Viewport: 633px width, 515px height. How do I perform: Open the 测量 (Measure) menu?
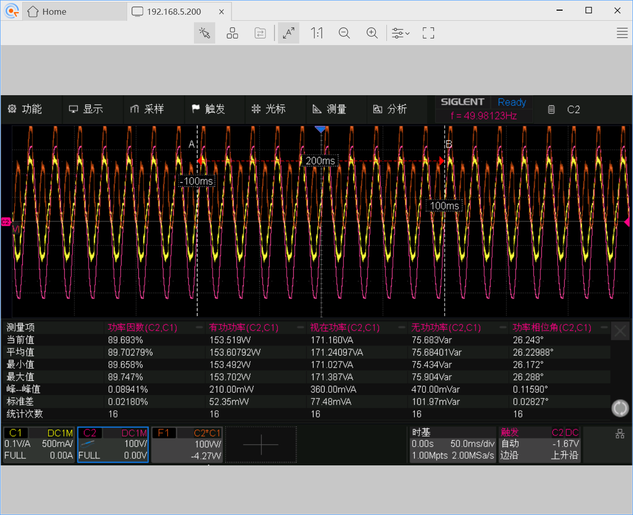[330, 109]
